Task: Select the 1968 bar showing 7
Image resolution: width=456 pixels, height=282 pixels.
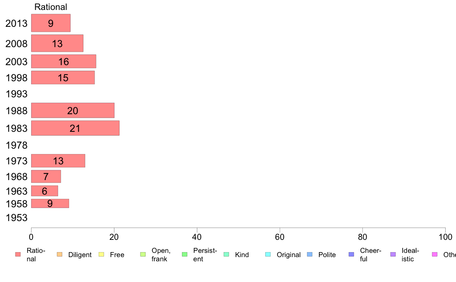Action: tap(46, 176)
